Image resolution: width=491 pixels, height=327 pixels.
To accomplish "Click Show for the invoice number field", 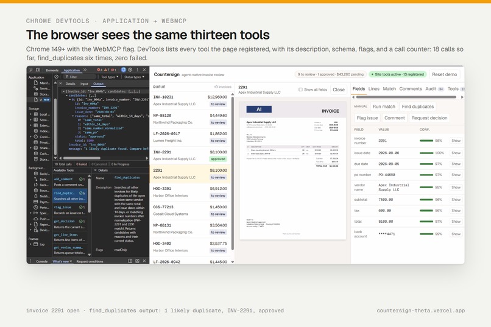I will click(x=456, y=141).
